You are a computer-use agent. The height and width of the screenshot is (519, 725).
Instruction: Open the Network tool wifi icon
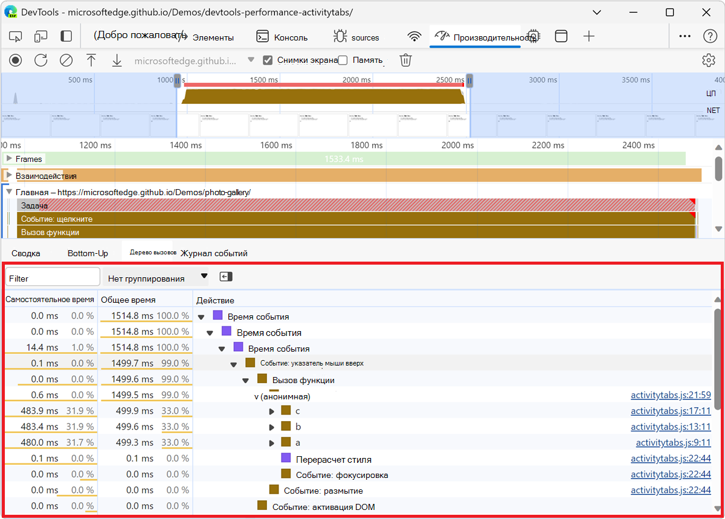click(414, 37)
